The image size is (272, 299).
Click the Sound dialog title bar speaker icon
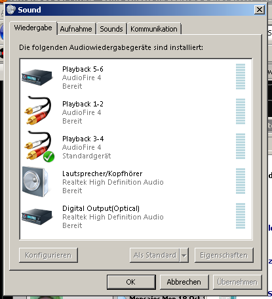(11, 9)
